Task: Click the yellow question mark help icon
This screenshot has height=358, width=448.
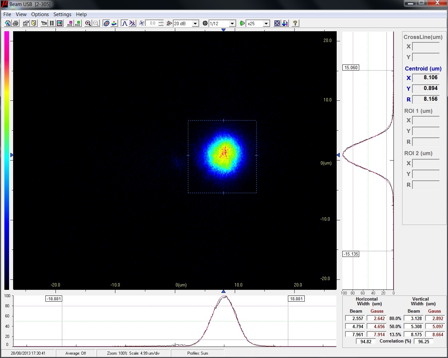Action: [x=295, y=23]
